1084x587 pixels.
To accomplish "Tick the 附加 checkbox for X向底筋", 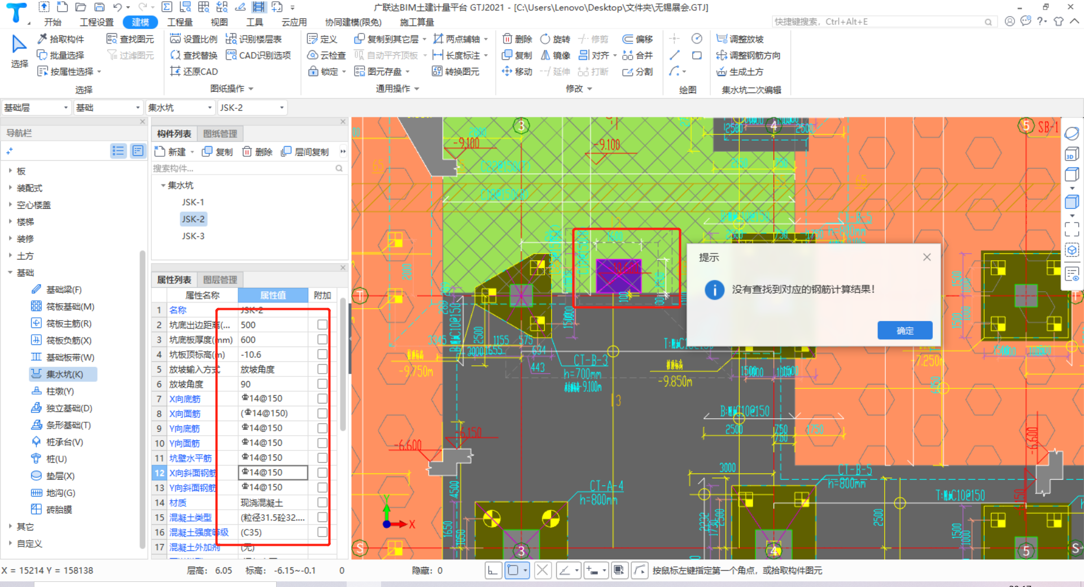I will coord(322,398).
